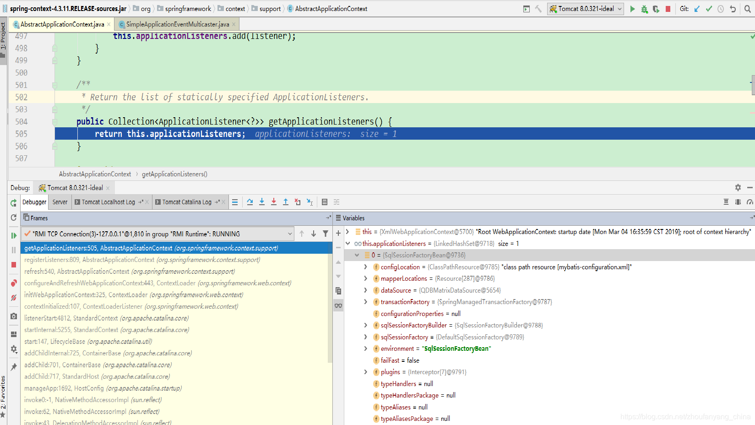Mute all breakpoints
Screen dimensions: 755x425
coord(14,298)
